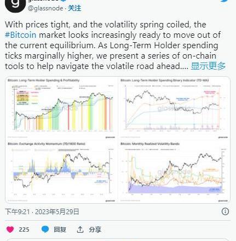236x241 pixels.
Task: Click the 分享 share label
Action: click(x=95, y=229)
